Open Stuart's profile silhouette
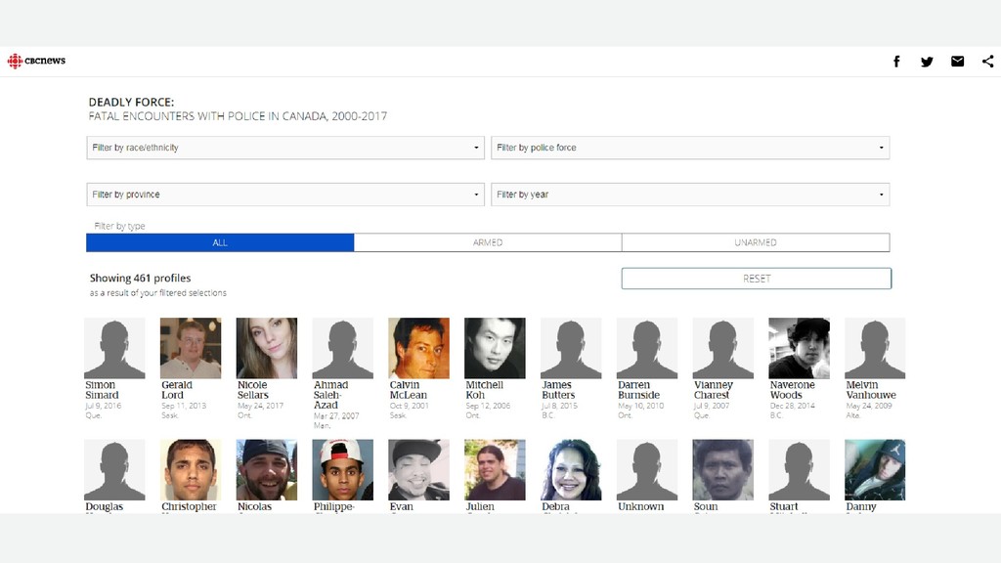The image size is (1001, 563). [800, 469]
